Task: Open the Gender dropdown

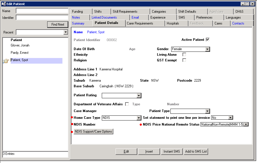Action: (x=207, y=49)
